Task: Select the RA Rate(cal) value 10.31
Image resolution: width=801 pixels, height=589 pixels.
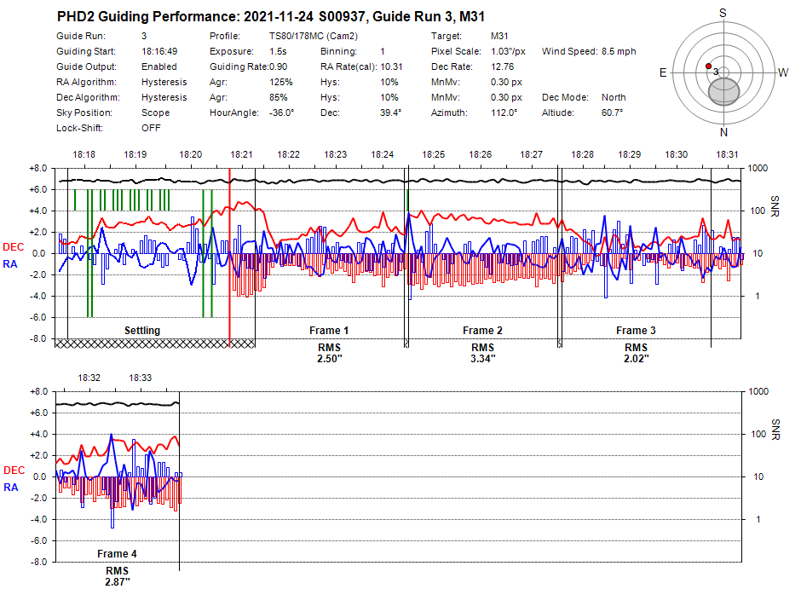Action: pos(391,67)
